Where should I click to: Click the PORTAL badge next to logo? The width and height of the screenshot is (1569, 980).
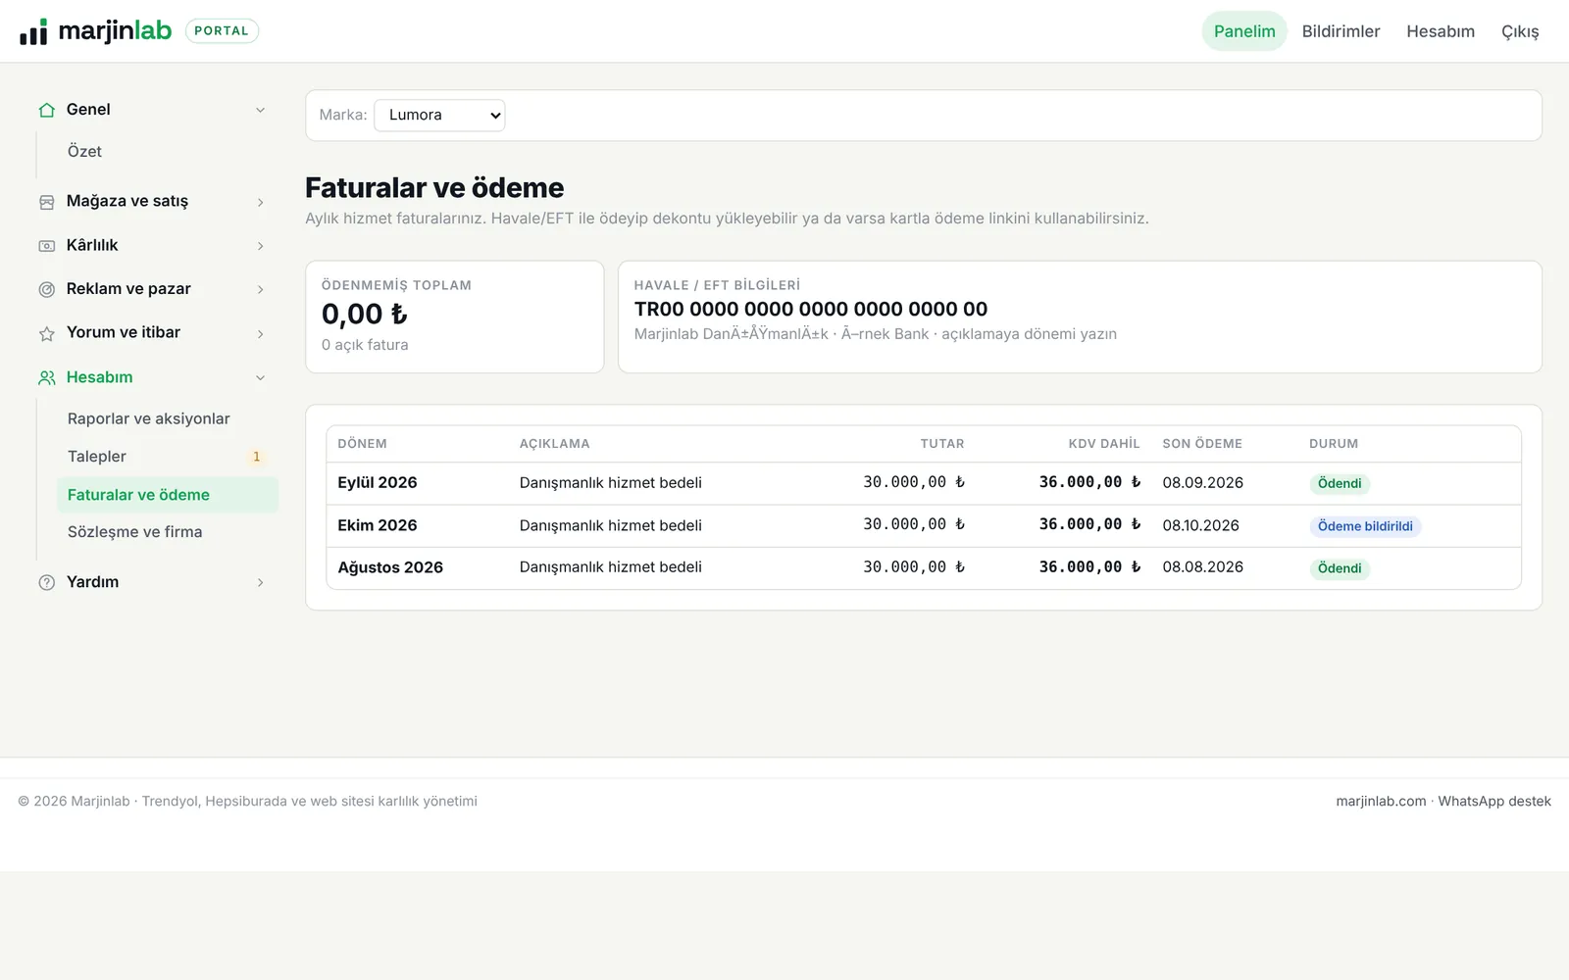222,31
